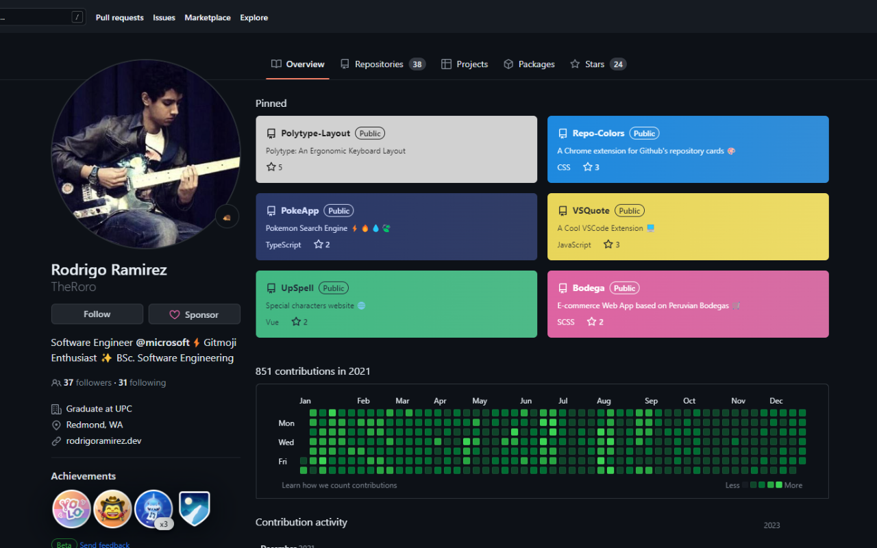Click the Packages cube icon
The image size is (877, 548).
coord(508,64)
